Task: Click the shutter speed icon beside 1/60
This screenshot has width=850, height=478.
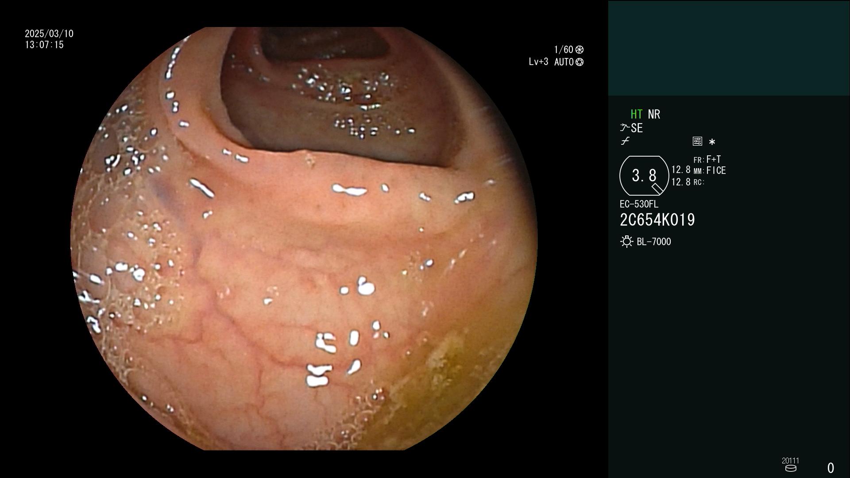Action: click(580, 50)
